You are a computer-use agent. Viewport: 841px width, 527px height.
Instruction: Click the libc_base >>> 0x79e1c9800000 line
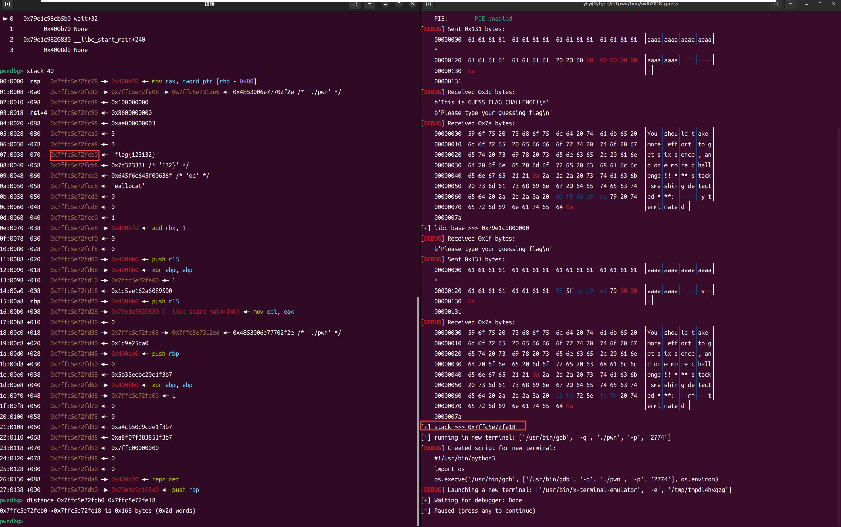click(475, 228)
